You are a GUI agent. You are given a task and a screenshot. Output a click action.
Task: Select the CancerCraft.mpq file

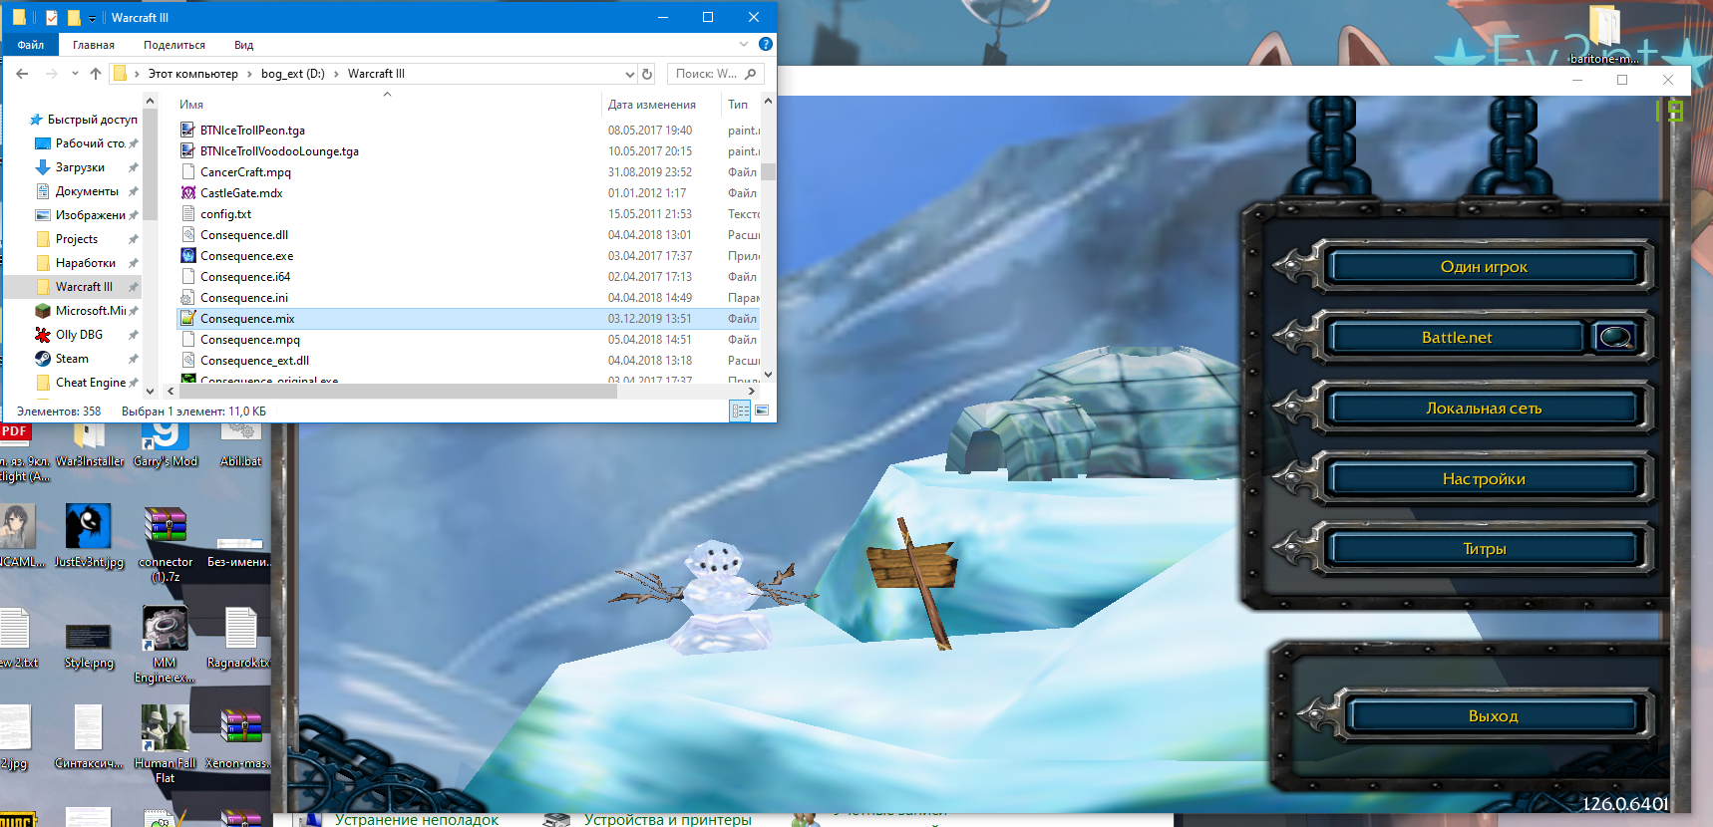click(245, 172)
